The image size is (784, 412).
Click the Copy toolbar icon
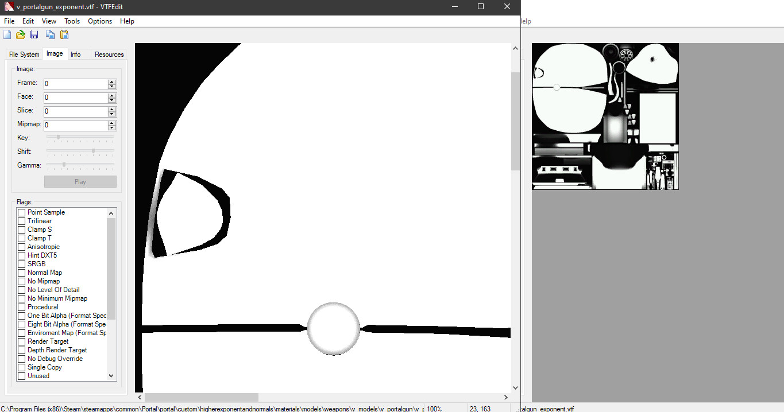click(51, 35)
